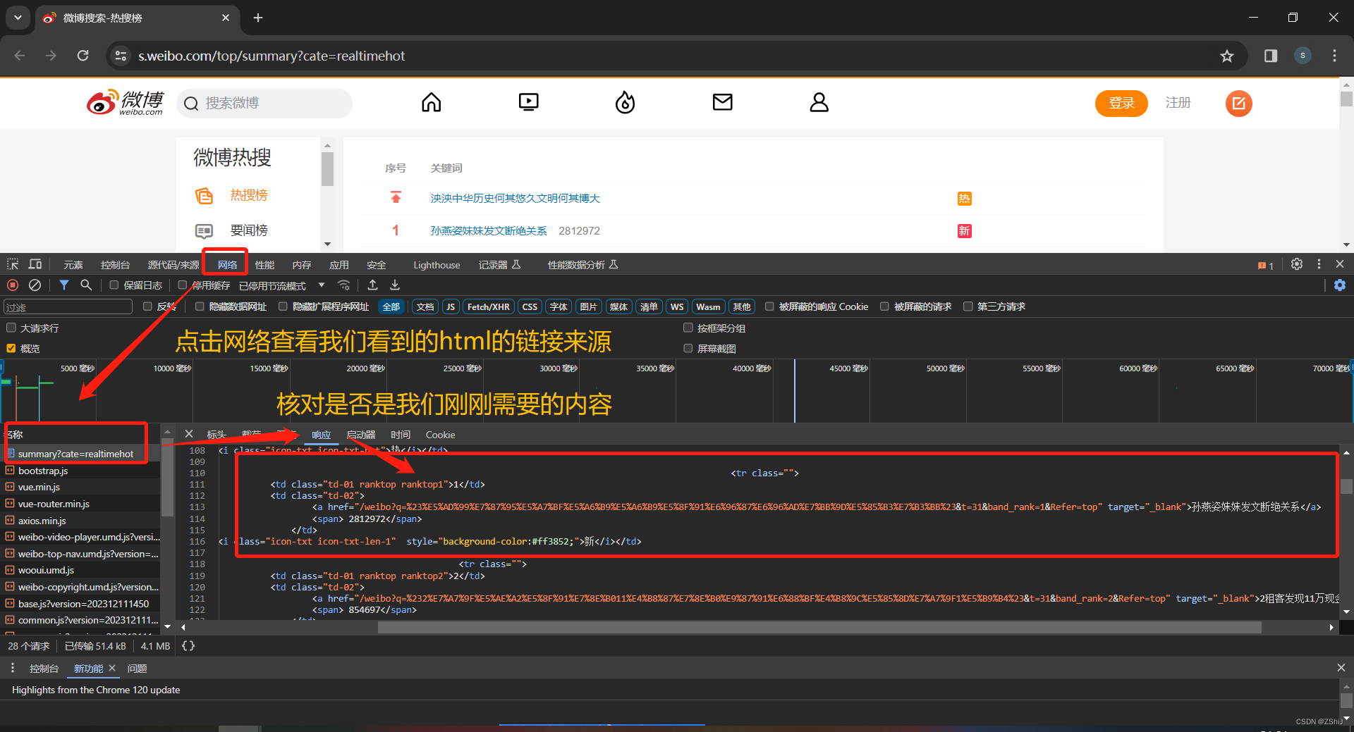The image size is (1354, 732).
Task: Open the DevTools customize three-dot menu
Action: [x=1319, y=264]
